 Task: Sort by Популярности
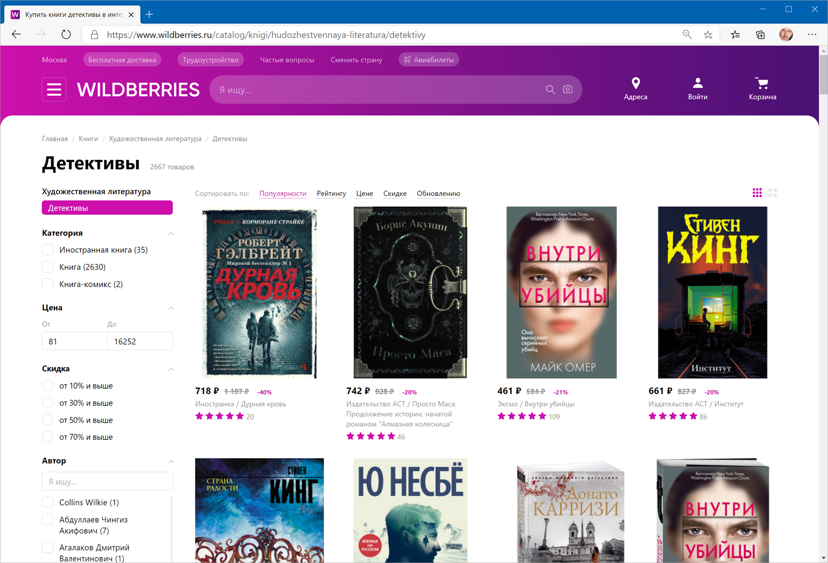tap(283, 193)
